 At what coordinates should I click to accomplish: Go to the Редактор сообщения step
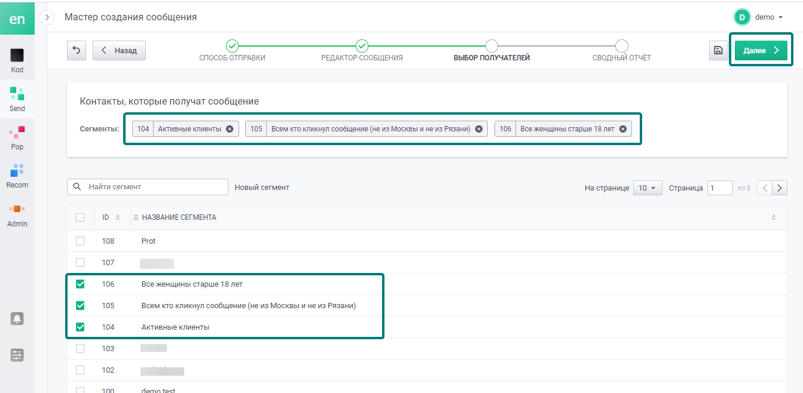pyautogui.click(x=362, y=51)
